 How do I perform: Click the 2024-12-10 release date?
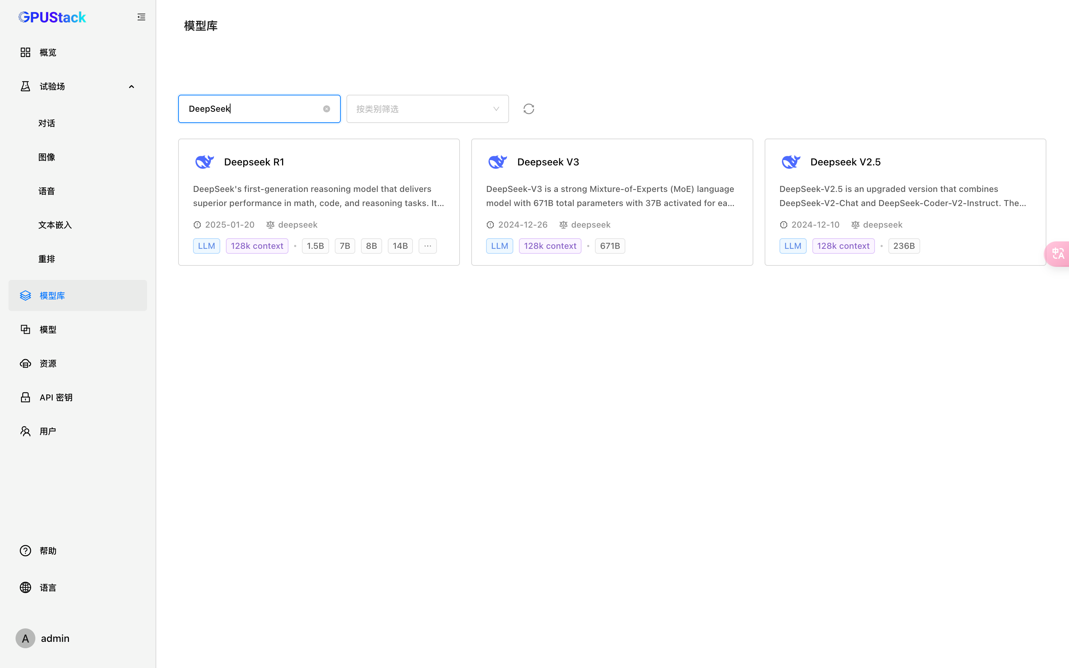tap(816, 225)
